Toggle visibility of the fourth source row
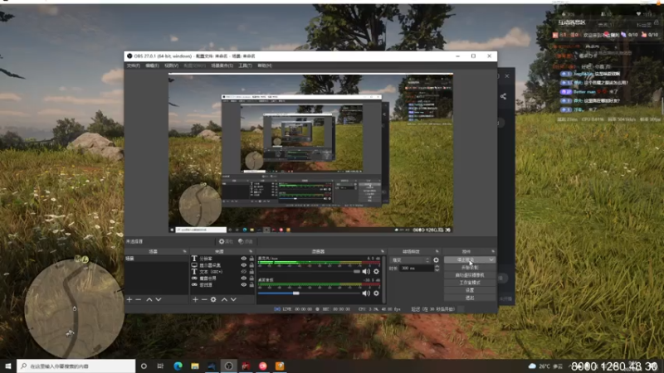The height and width of the screenshot is (373, 664). (243, 279)
